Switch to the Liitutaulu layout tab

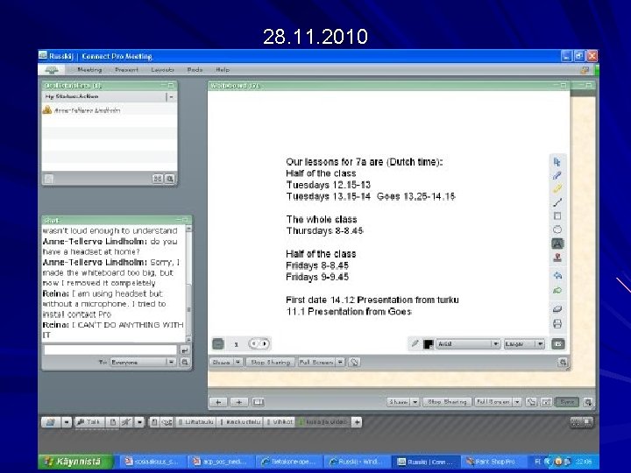[195, 422]
